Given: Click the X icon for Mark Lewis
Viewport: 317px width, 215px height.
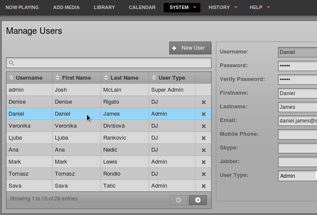Looking at the screenshot, I should 203,162.
